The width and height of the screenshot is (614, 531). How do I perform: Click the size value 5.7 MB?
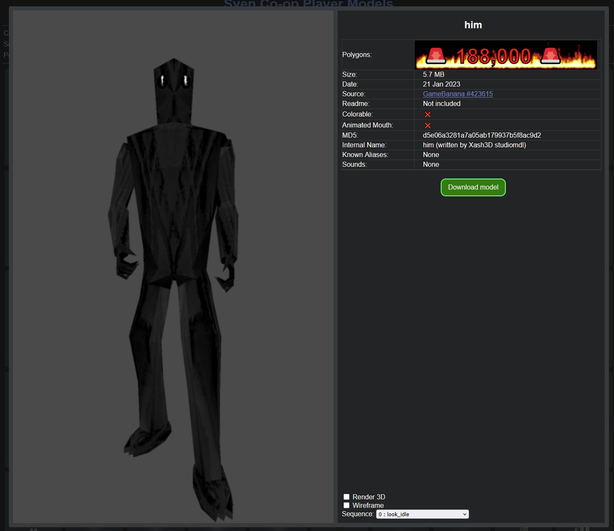coord(434,75)
